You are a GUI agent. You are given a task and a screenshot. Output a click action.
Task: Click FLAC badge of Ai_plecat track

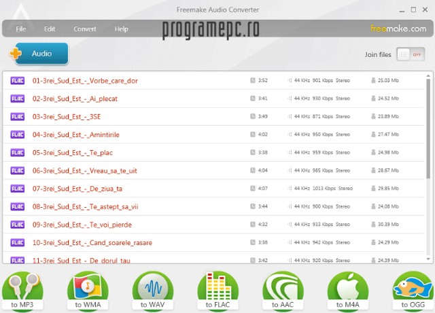(x=18, y=98)
